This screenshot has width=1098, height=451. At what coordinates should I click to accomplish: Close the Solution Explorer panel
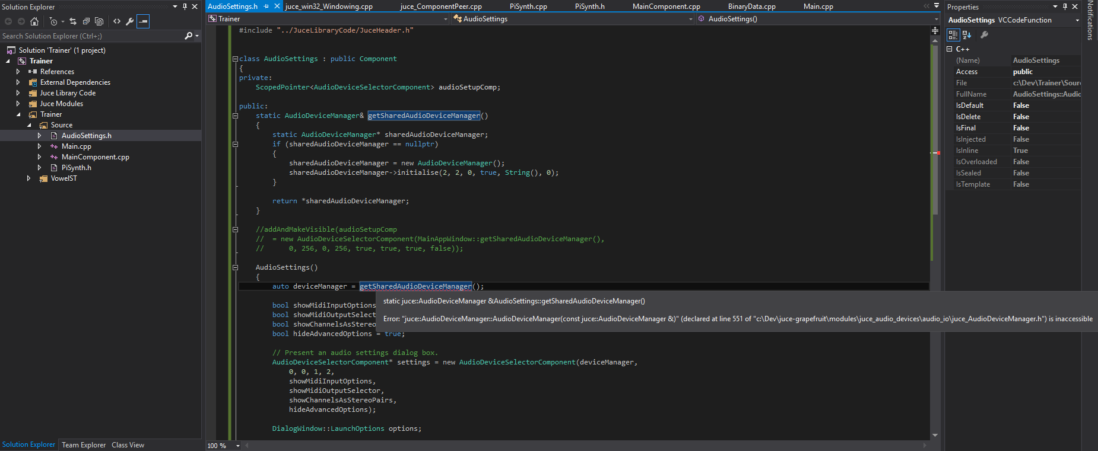[195, 7]
